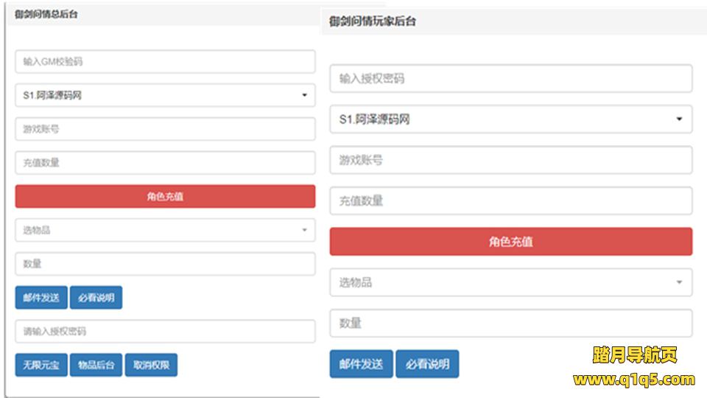The image size is (707, 398).
Task: Open the S1.阿泽源码网 server dropdown in right panel
Action: tap(510, 119)
